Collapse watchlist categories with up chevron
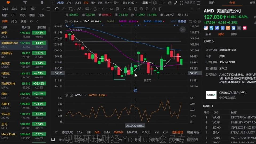This screenshot has height=144, width=256. [x=43, y=9]
